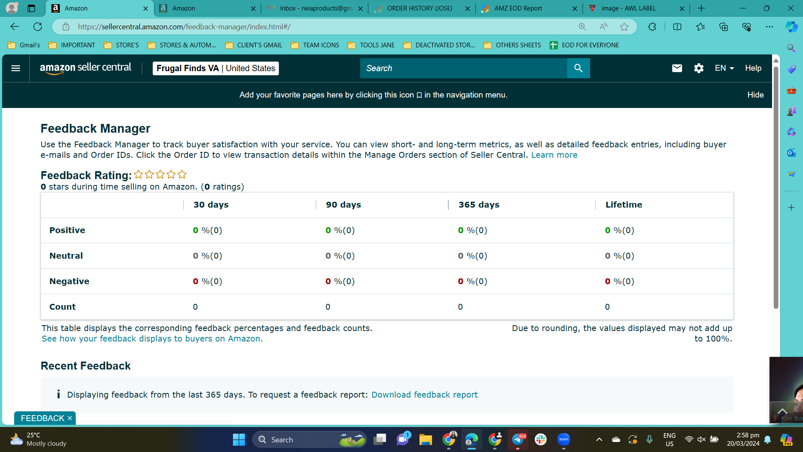Click the page vertical scrollbar
The width and height of the screenshot is (803, 452).
click(x=776, y=188)
